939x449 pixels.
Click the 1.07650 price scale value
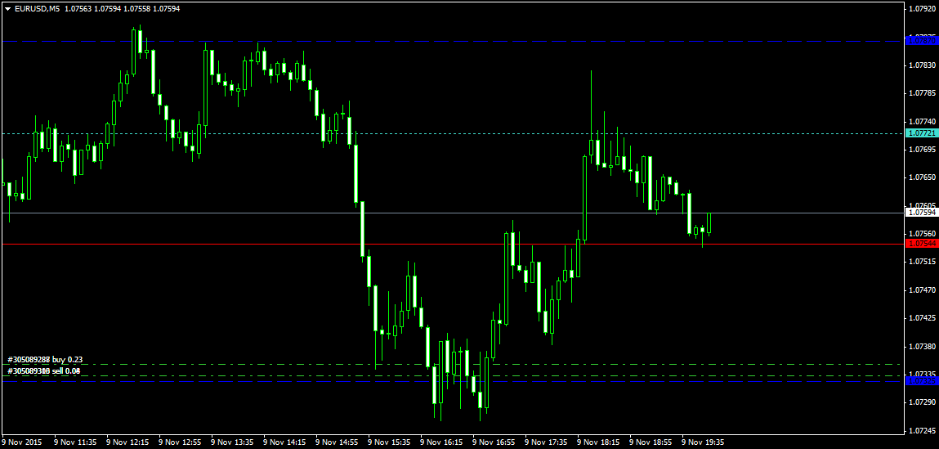(922, 178)
